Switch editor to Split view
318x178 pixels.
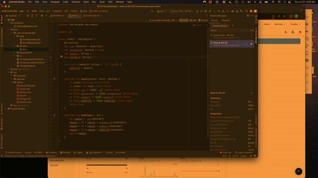pyautogui.click(x=193, y=20)
